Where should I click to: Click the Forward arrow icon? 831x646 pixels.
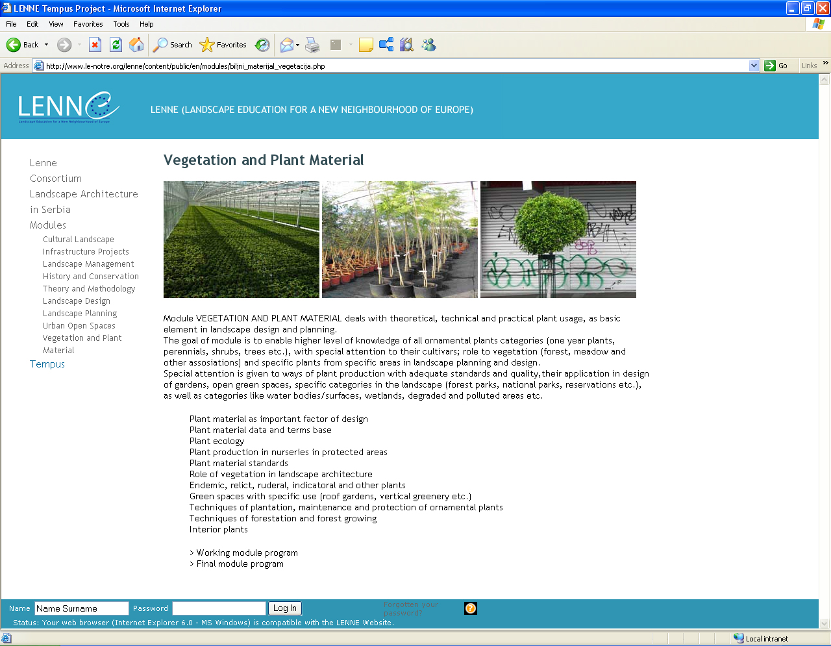point(64,45)
